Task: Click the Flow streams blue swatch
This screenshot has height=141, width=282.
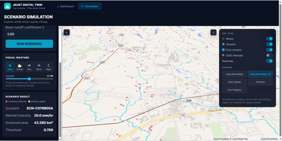Action: (x=223, y=50)
